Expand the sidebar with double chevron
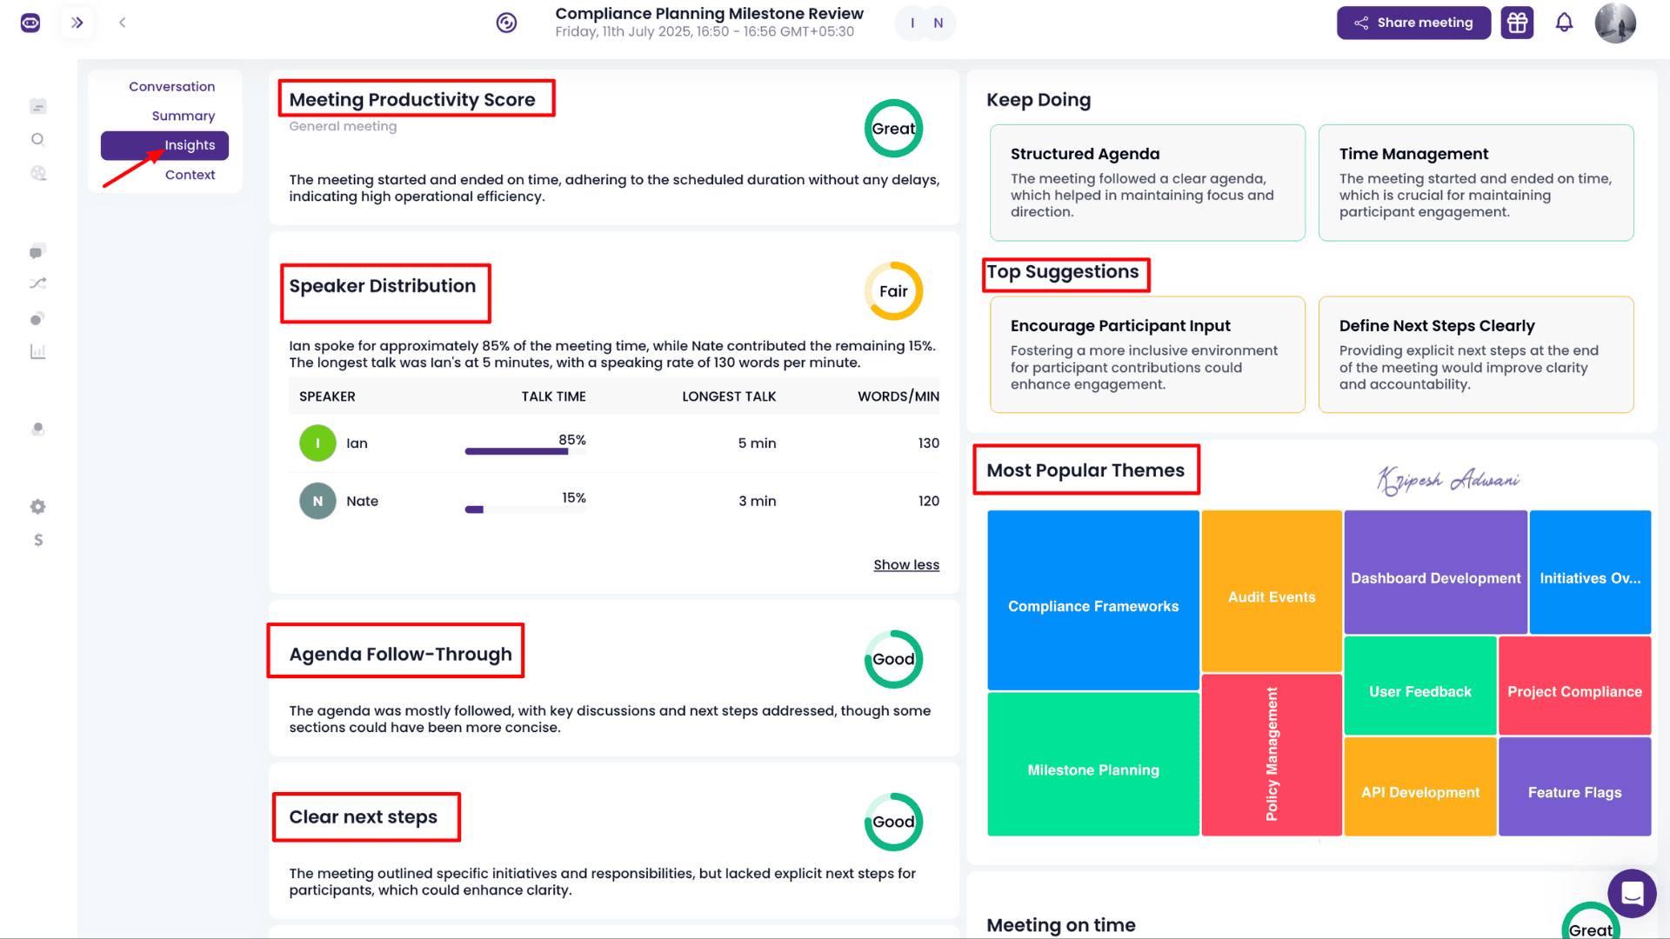The image size is (1670, 939). point(77,23)
